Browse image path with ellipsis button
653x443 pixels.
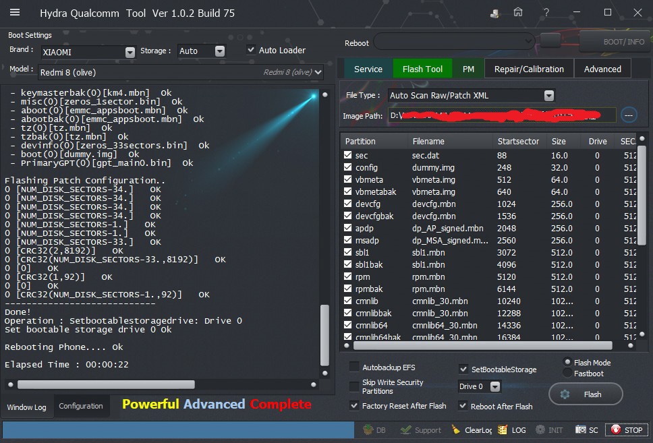pos(629,115)
